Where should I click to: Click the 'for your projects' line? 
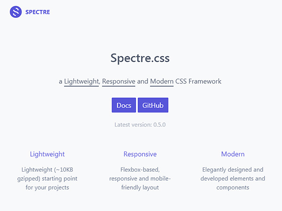point(47,188)
